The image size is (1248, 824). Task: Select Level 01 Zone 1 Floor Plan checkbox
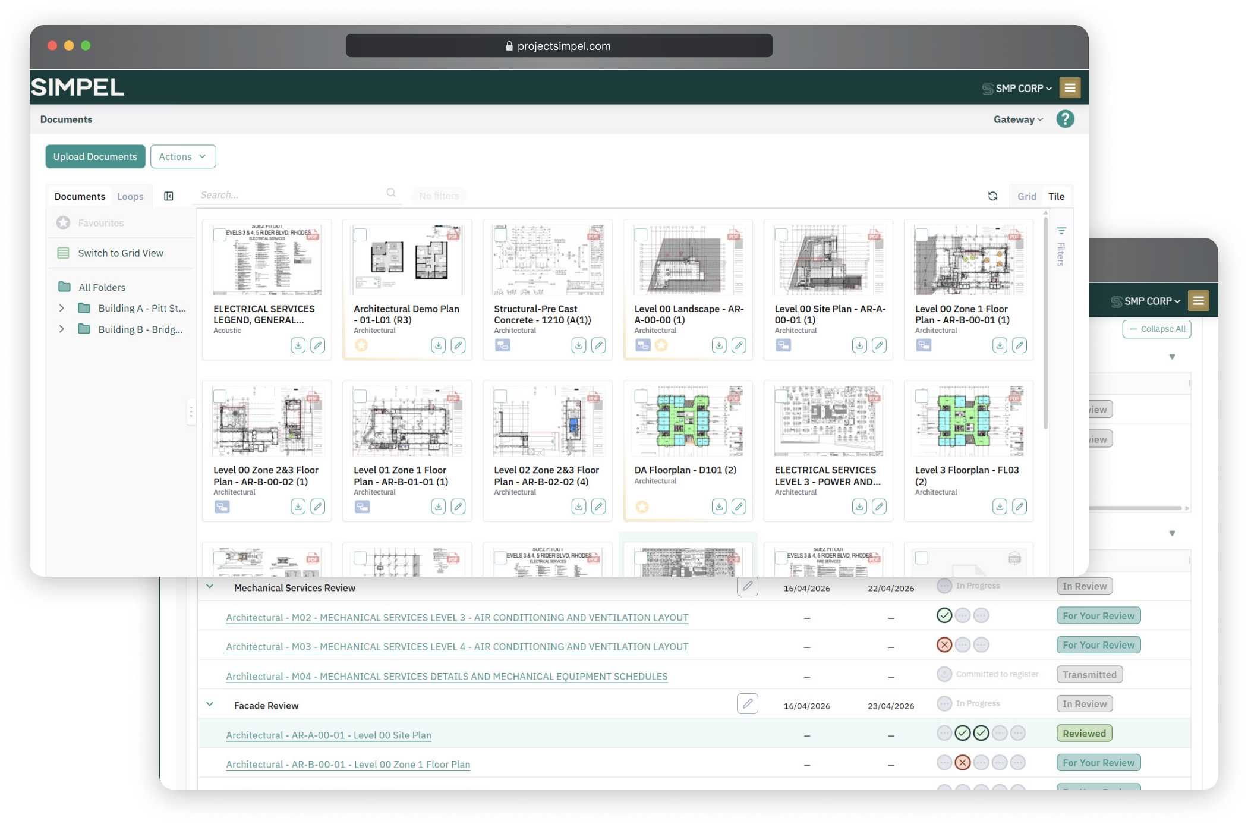(x=360, y=397)
